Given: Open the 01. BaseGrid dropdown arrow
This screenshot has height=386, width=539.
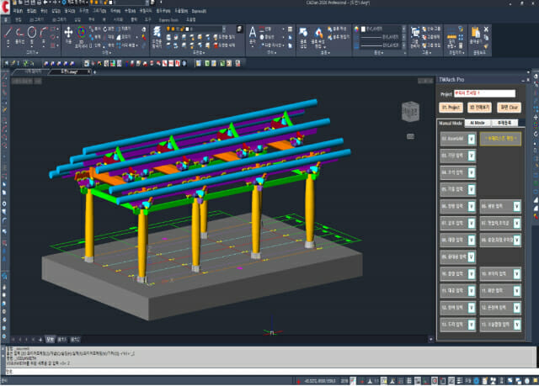Looking at the screenshot, I should coord(471,139).
